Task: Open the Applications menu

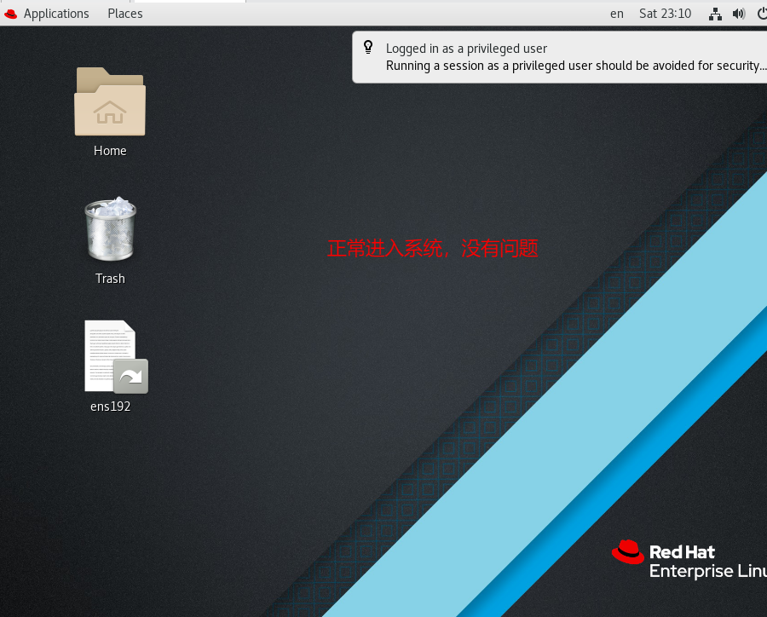Action: (x=56, y=14)
